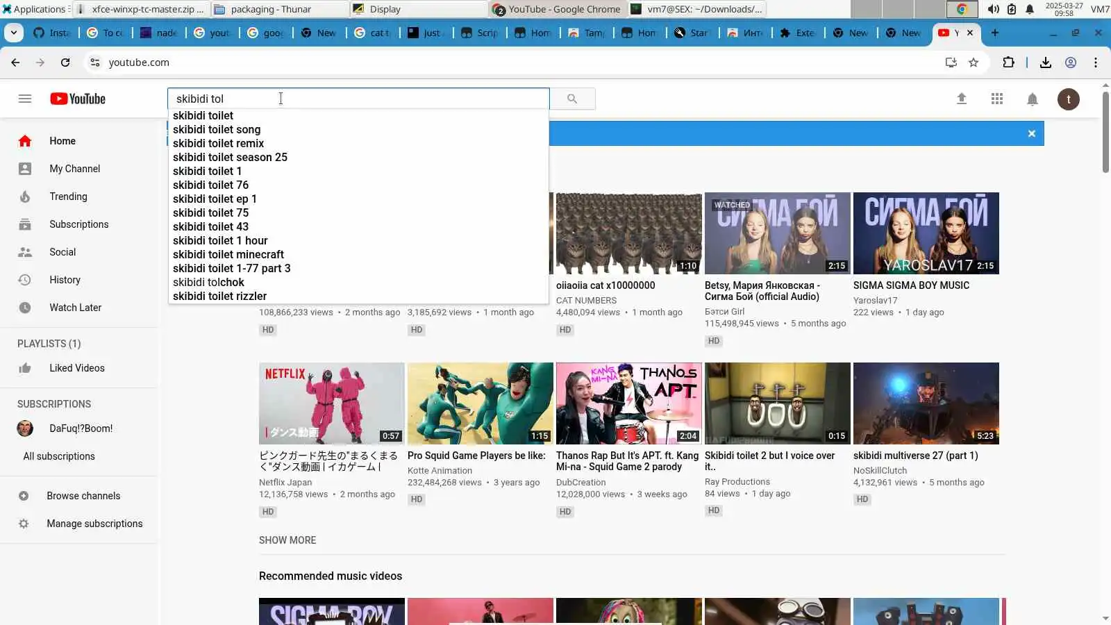Screen dimensions: 1111x625
Task: Open the Chrome extensions puzzle icon
Action: pos(1009,62)
